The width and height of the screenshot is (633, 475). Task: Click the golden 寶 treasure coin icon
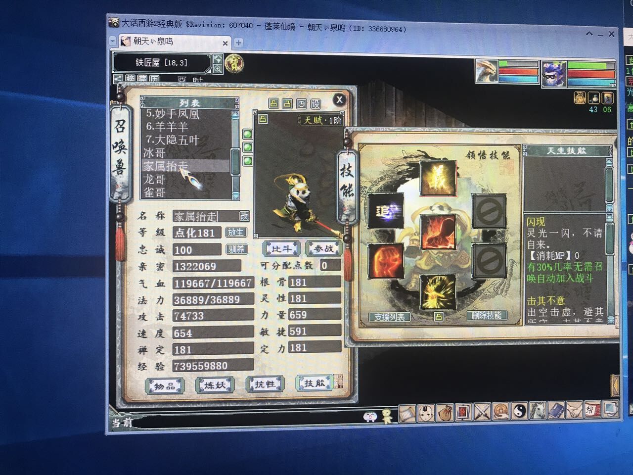click(233, 64)
